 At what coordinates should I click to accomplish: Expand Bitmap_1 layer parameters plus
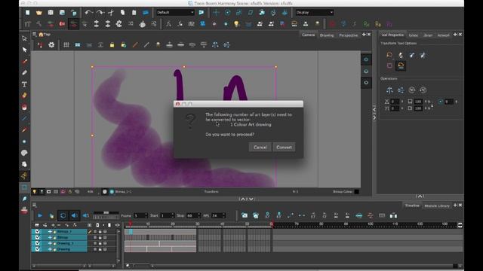[x=50, y=231]
